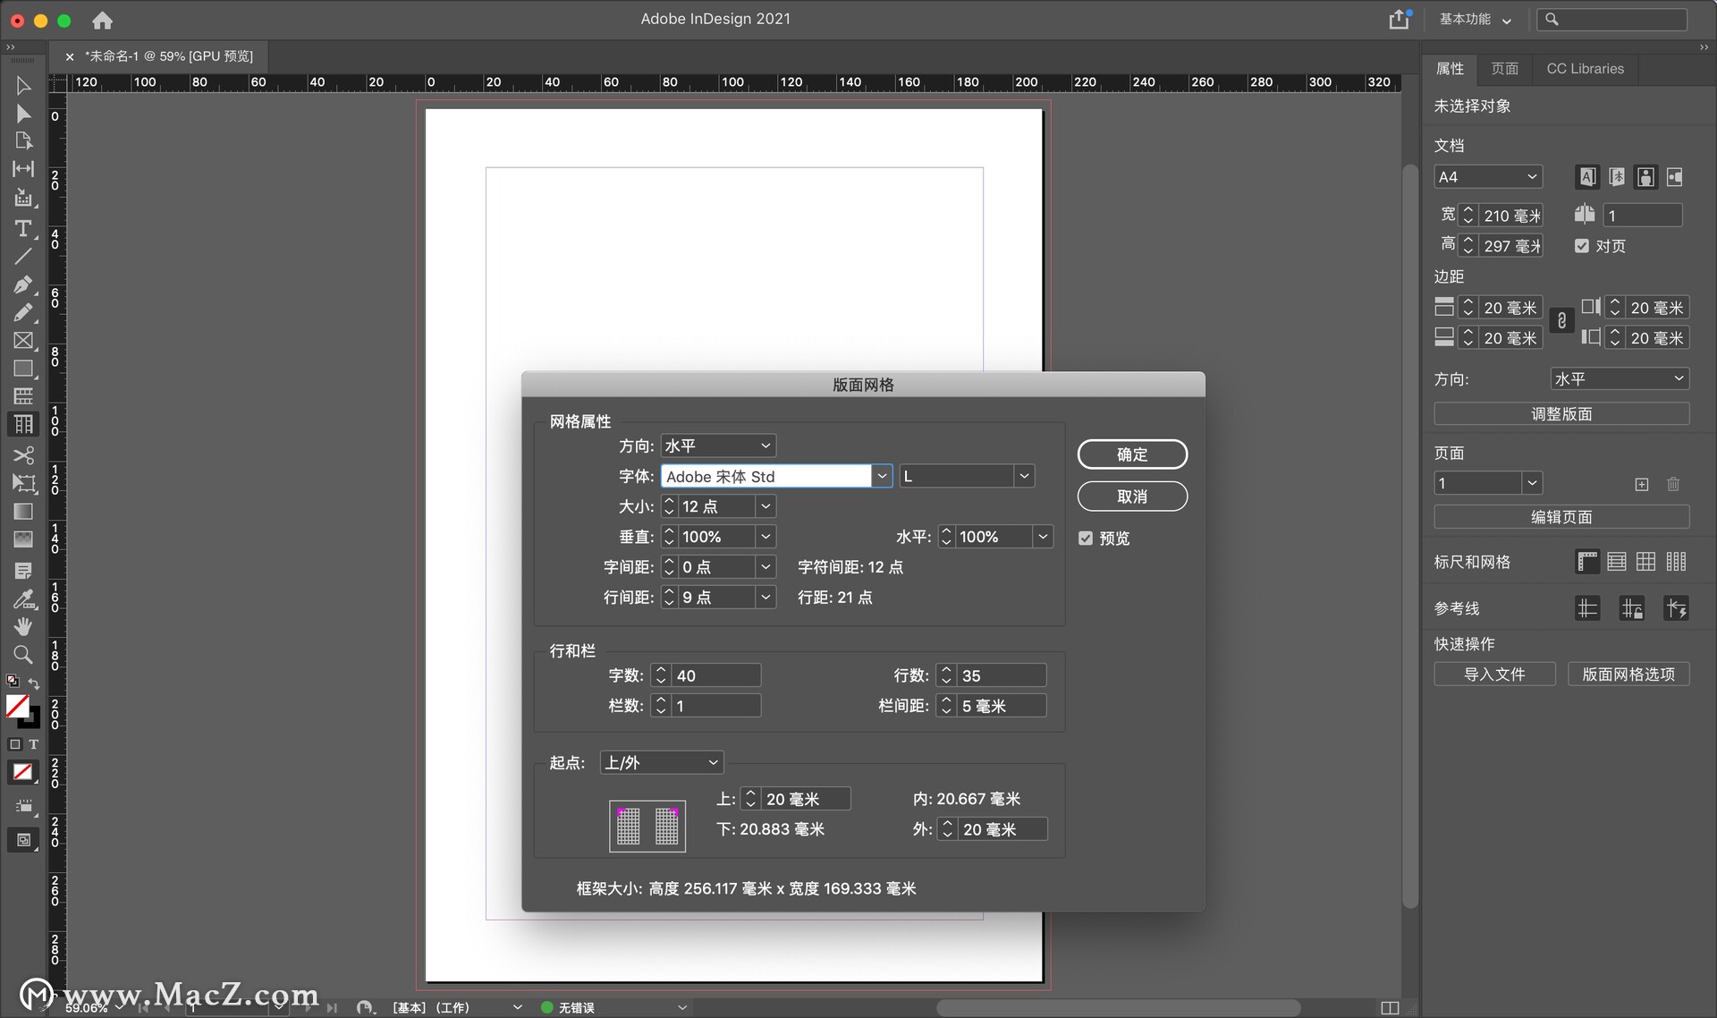Switch to the 页面 tab

click(1503, 68)
